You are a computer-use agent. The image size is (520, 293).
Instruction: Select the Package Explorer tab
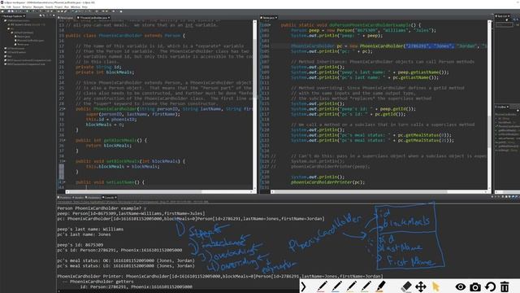pos(13,16)
